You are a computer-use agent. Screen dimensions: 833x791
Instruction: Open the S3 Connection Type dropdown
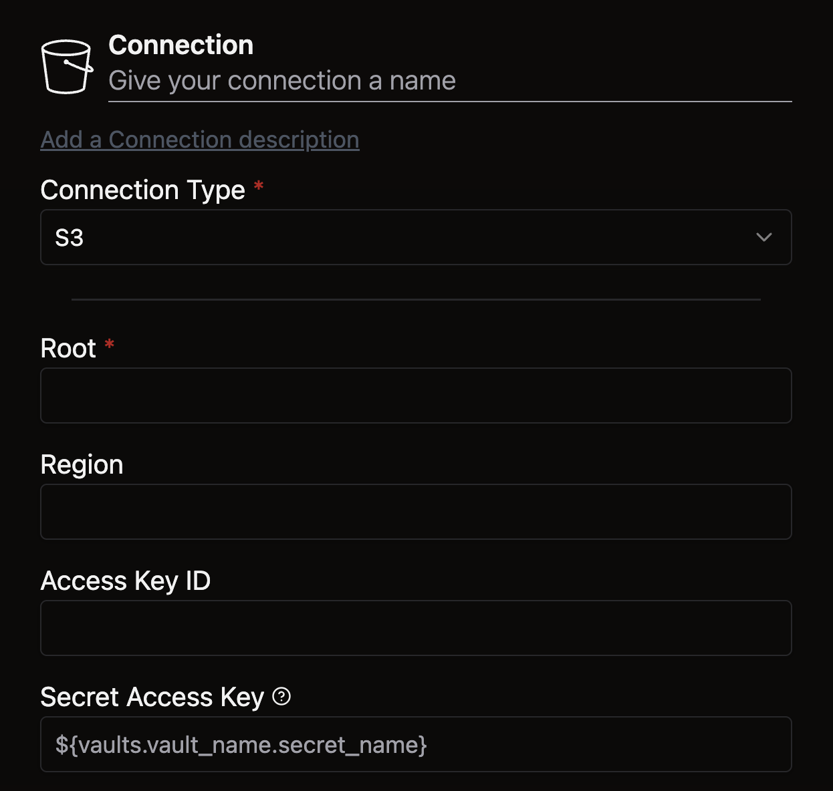(416, 237)
